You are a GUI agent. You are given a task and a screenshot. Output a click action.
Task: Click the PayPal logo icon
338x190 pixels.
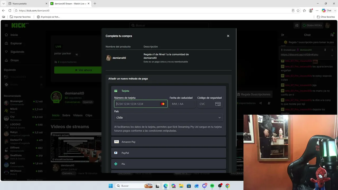tap(116, 153)
